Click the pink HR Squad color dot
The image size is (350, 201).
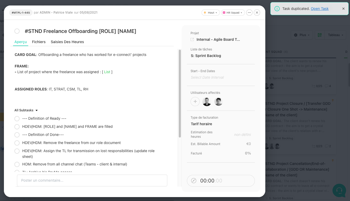[x=224, y=13]
